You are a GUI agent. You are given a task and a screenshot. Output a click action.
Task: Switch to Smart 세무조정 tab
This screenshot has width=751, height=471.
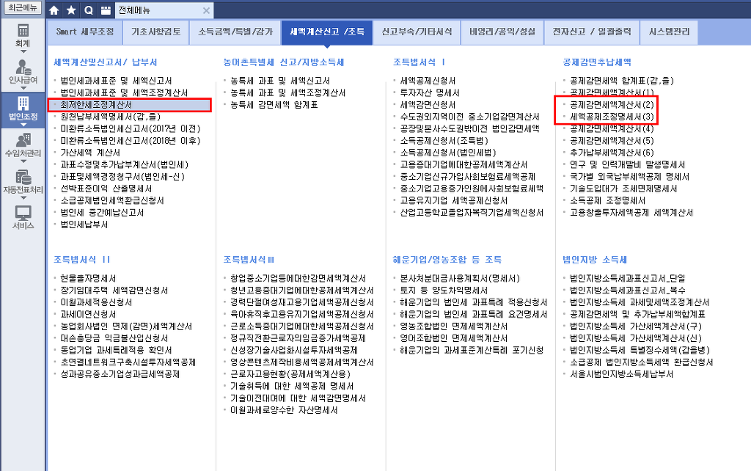(x=85, y=32)
